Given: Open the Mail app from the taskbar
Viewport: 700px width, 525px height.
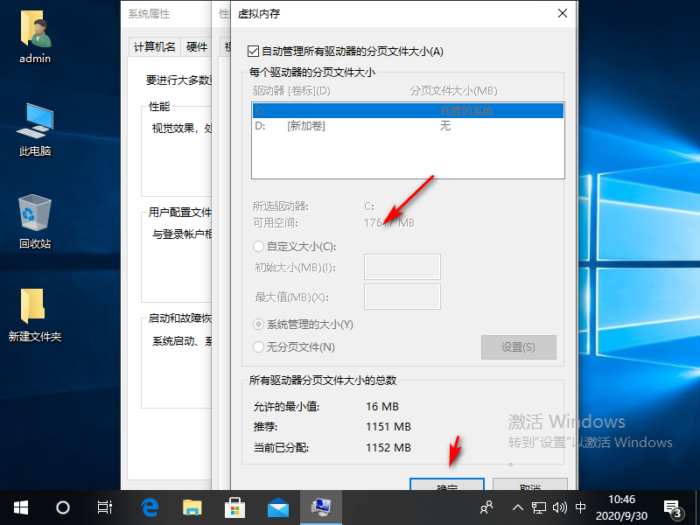Looking at the screenshot, I should (279, 507).
